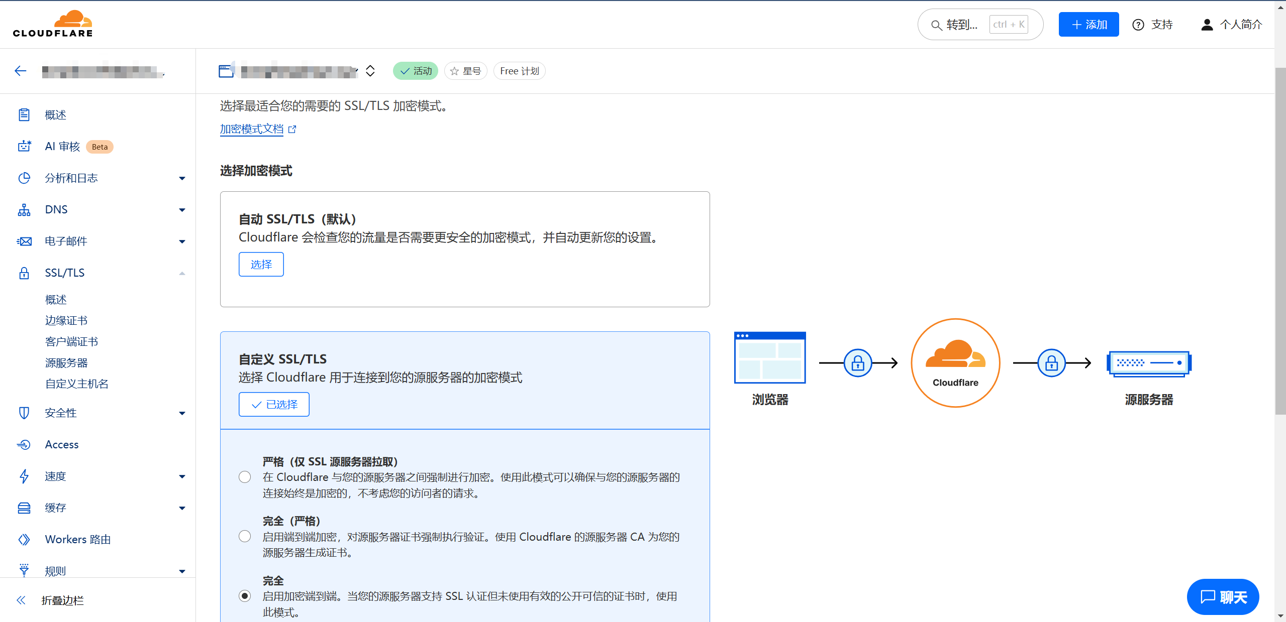Screen dimensions: 1286x622
Task: Expand the 分析和日志 submenu arrow
Action: tap(182, 178)
